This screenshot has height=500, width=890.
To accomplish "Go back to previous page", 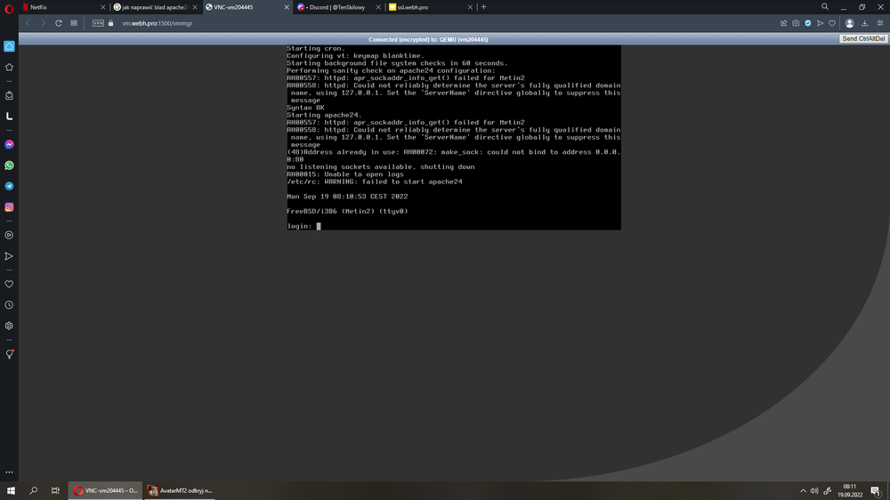I will point(28,23).
